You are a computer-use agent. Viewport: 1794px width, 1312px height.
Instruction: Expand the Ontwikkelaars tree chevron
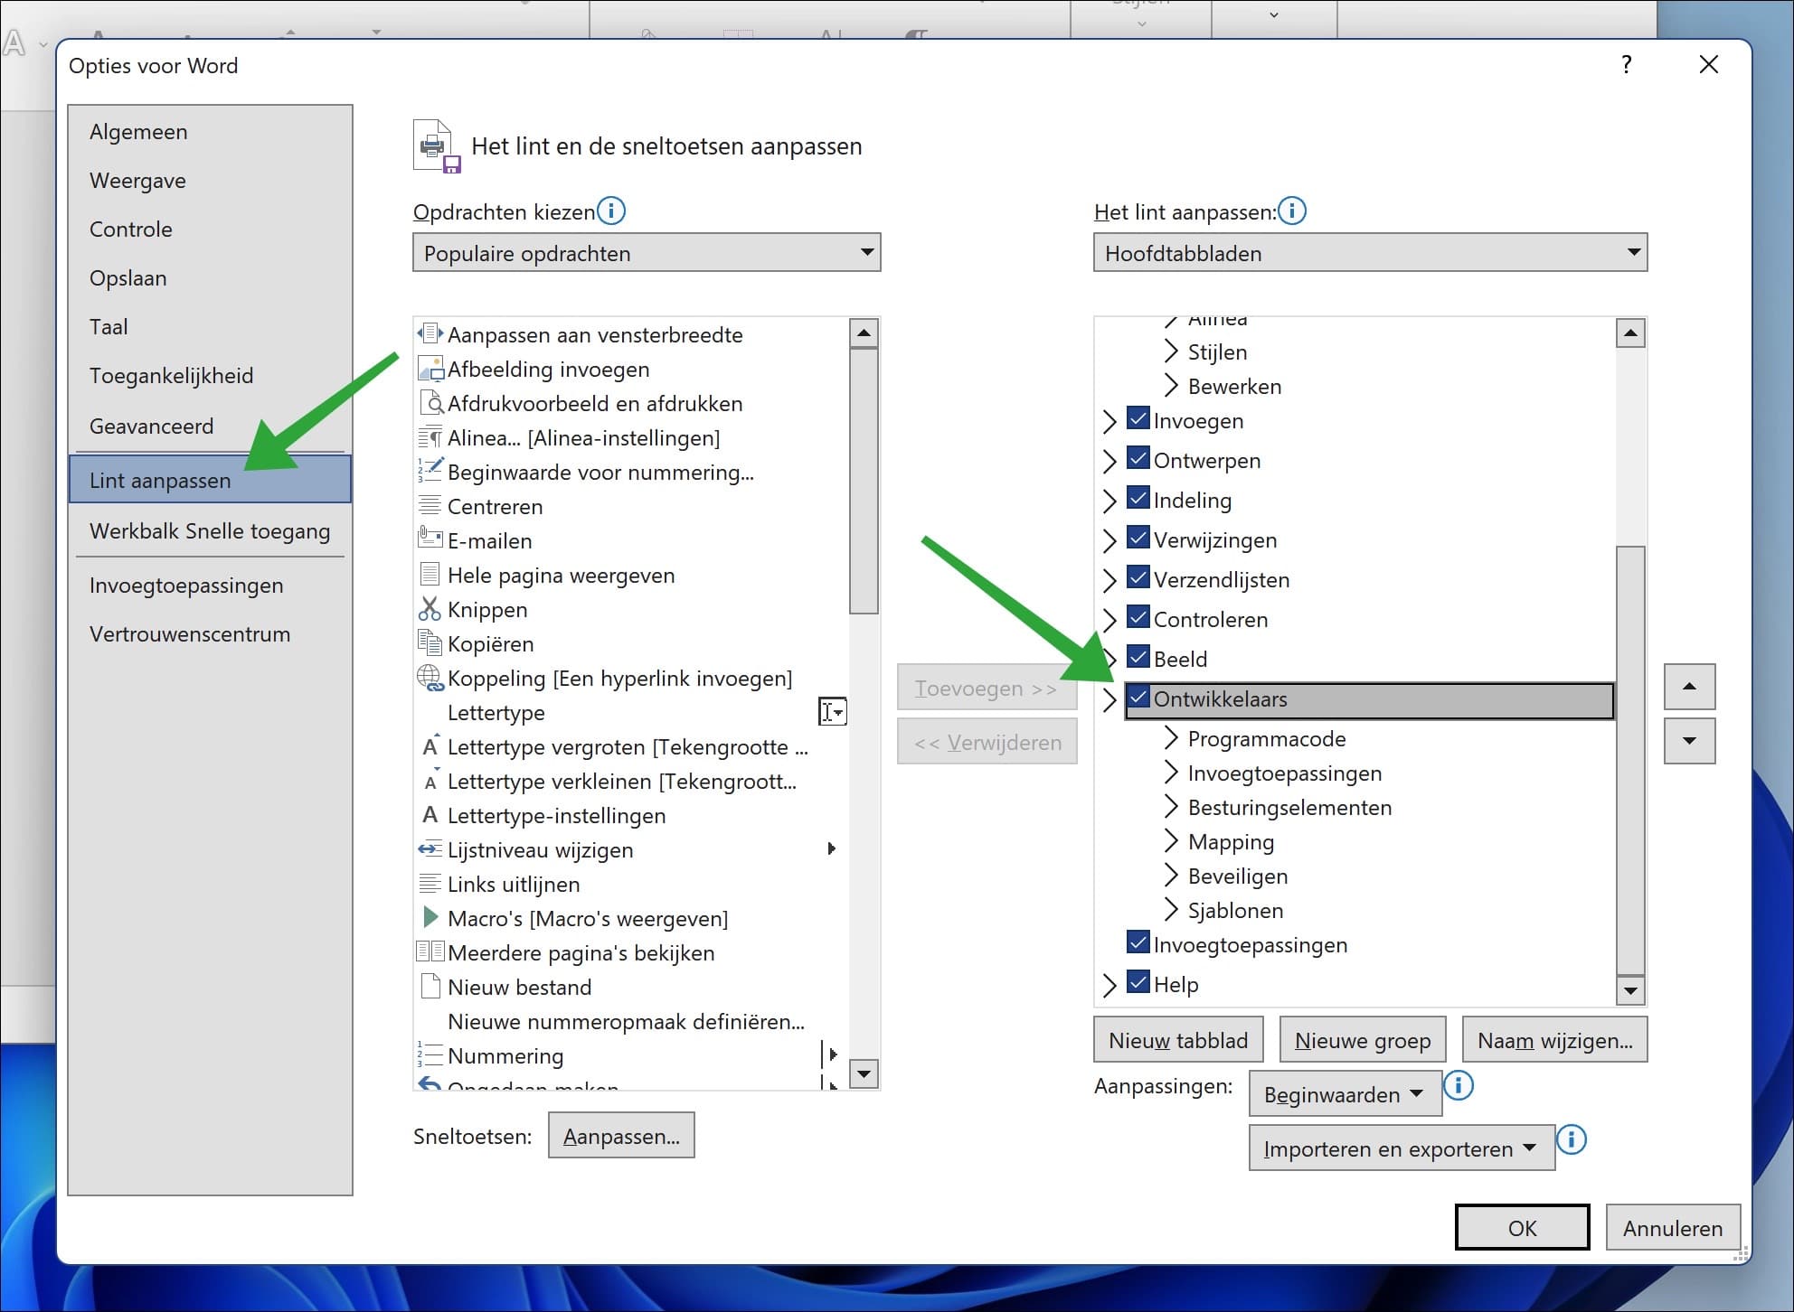click(1109, 698)
